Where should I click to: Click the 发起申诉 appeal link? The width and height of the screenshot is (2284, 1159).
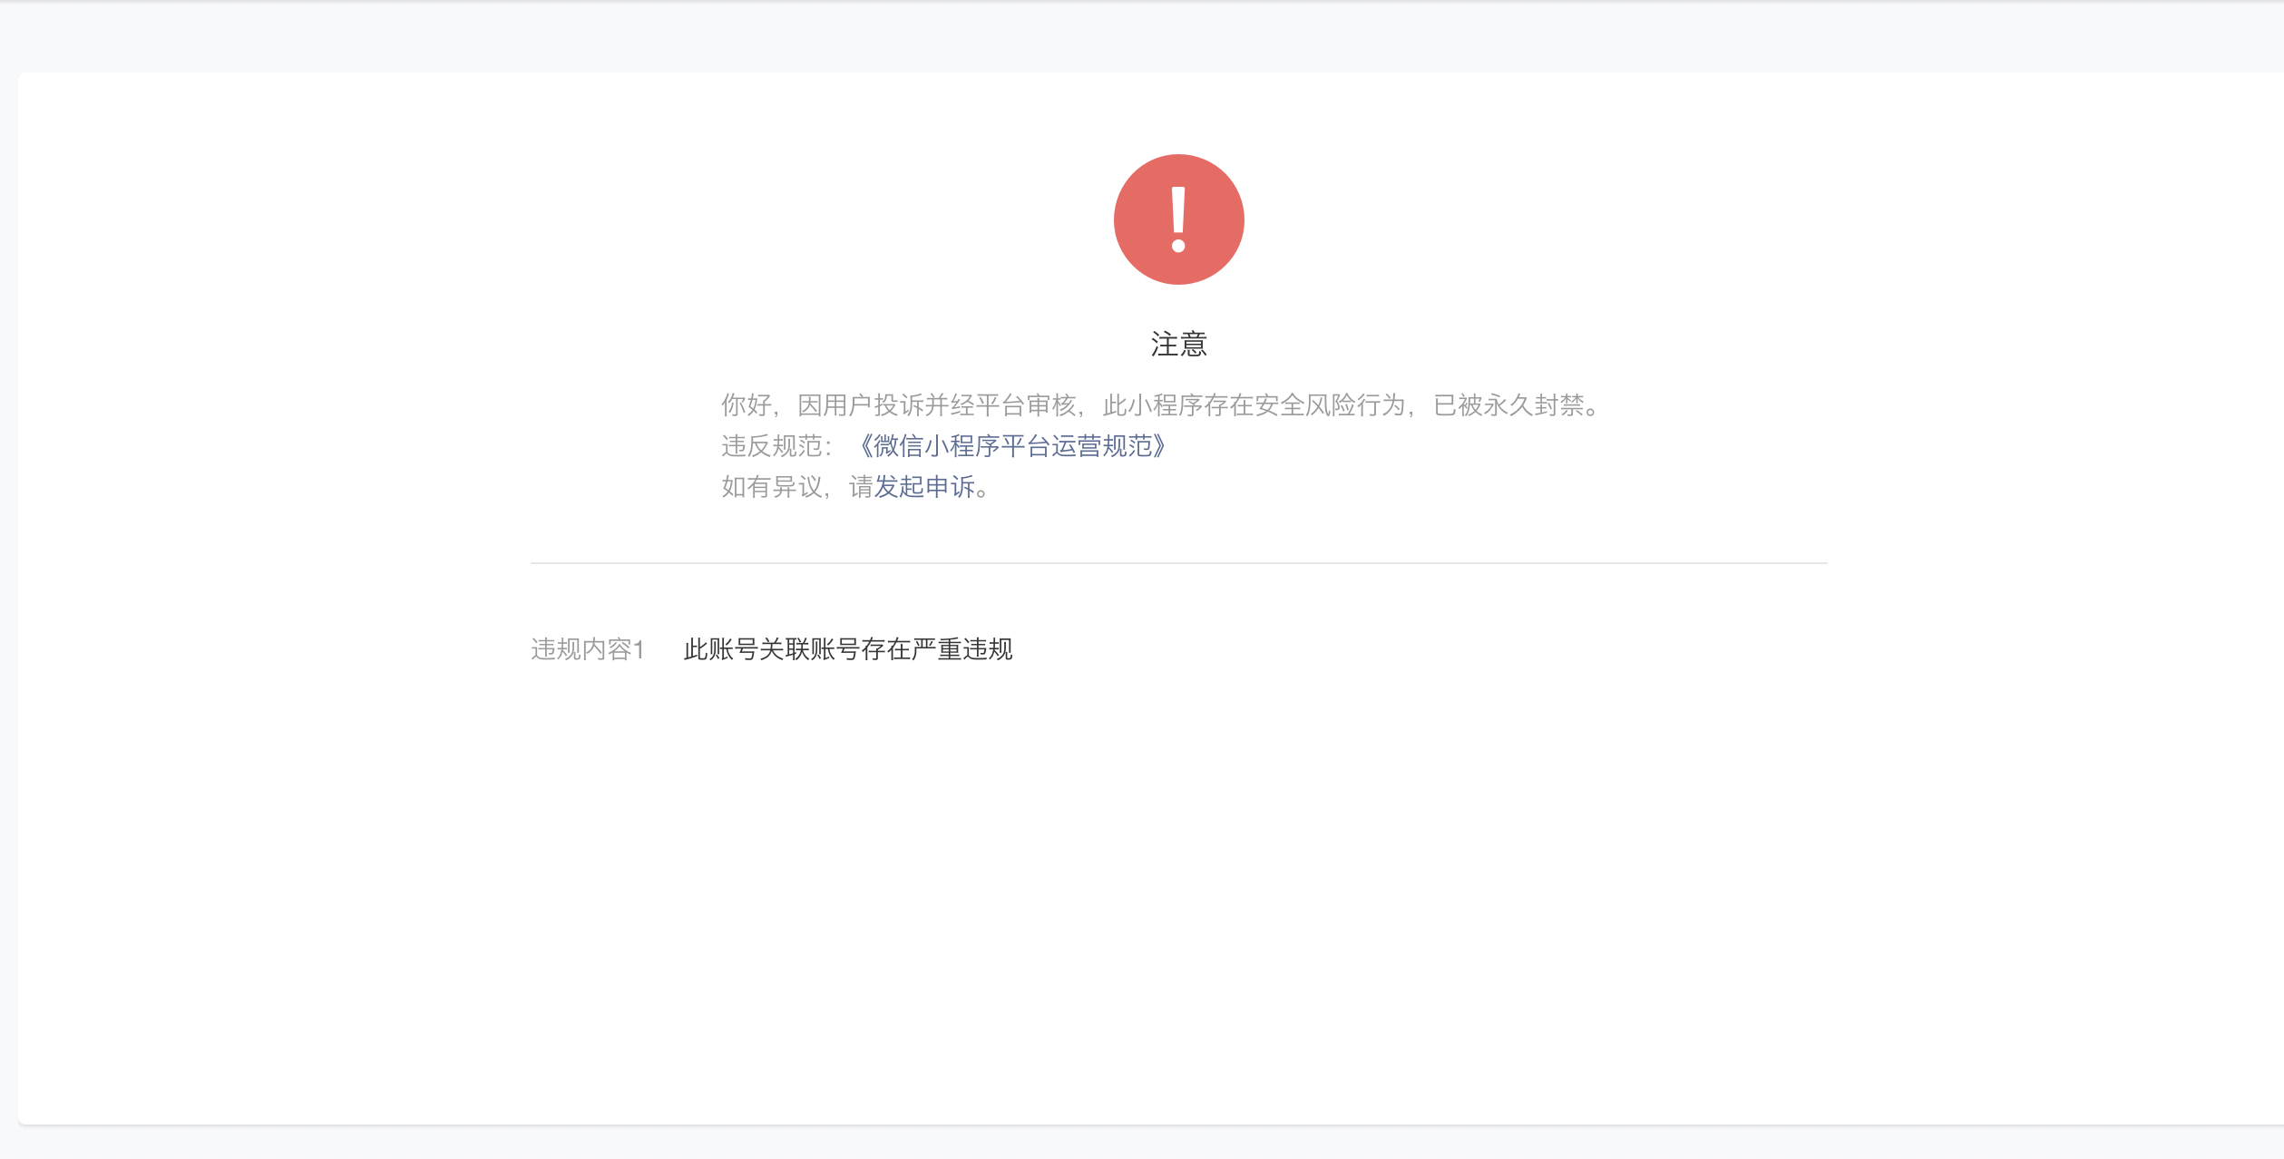924,487
